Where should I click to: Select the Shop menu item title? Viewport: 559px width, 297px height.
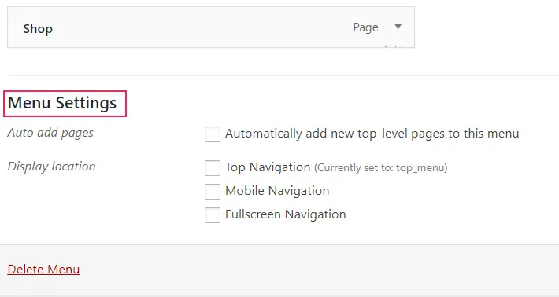point(38,28)
